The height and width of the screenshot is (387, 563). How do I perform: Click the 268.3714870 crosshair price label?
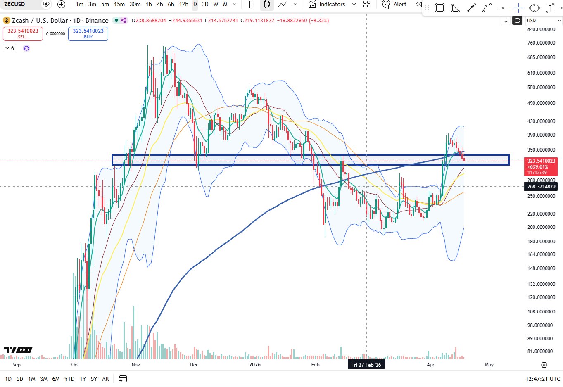(541, 187)
